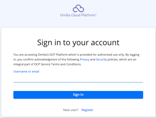Click the OCP Service Terms and Conditions text
The width and height of the screenshot is (156, 118).
click(x=58, y=64)
